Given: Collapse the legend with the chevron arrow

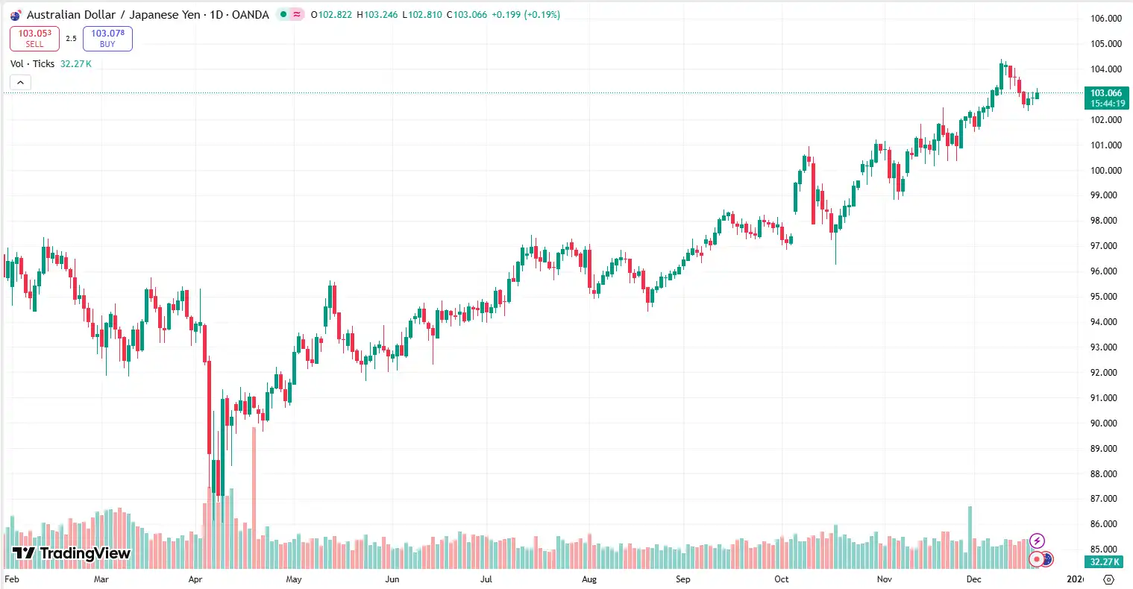Looking at the screenshot, I should 19,82.
